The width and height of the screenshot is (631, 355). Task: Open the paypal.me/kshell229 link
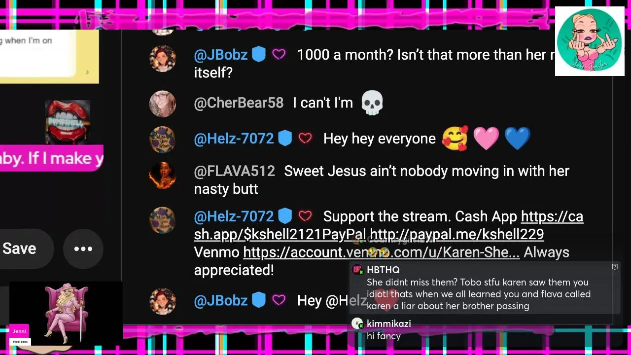coord(456,235)
